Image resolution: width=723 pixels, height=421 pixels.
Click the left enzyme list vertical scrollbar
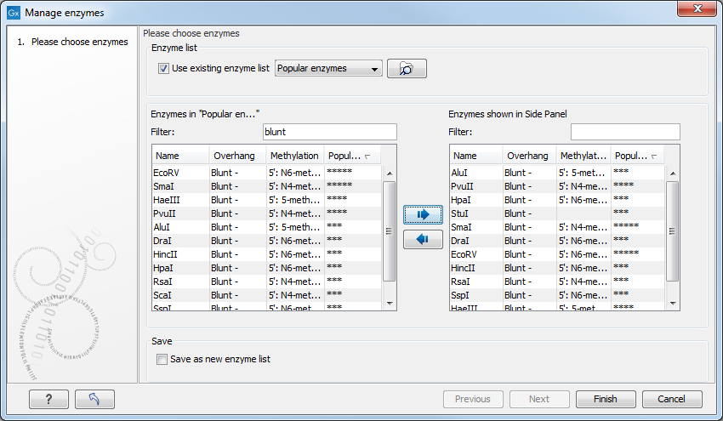point(390,230)
